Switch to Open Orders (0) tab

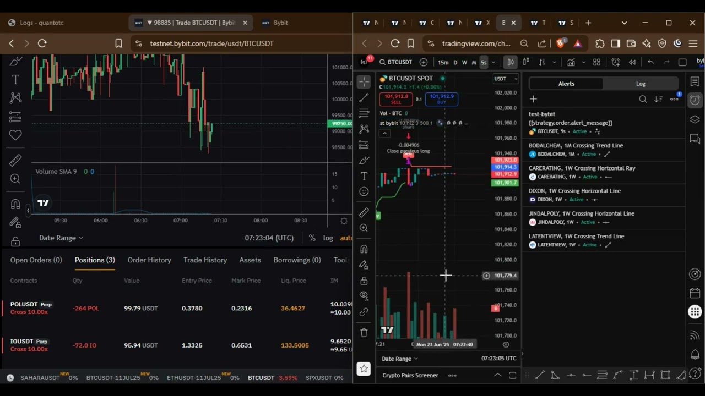[36, 260]
